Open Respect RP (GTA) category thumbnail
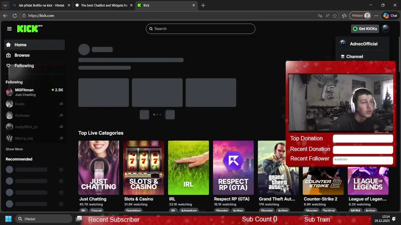401x225 pixels. (233, 168)
